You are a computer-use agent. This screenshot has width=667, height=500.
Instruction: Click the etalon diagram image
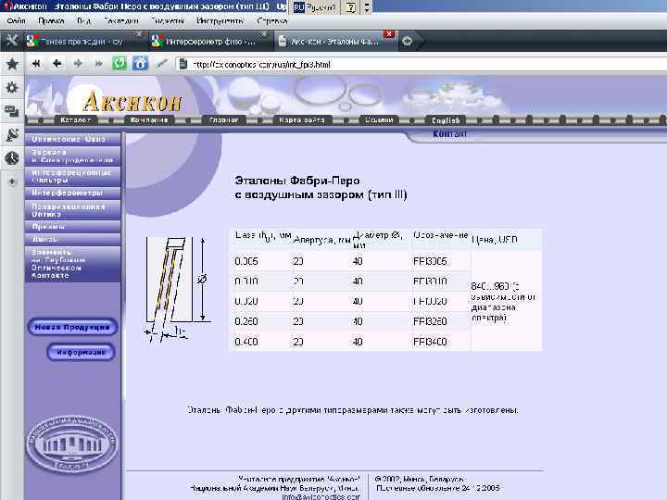click(x=179, y=290)
